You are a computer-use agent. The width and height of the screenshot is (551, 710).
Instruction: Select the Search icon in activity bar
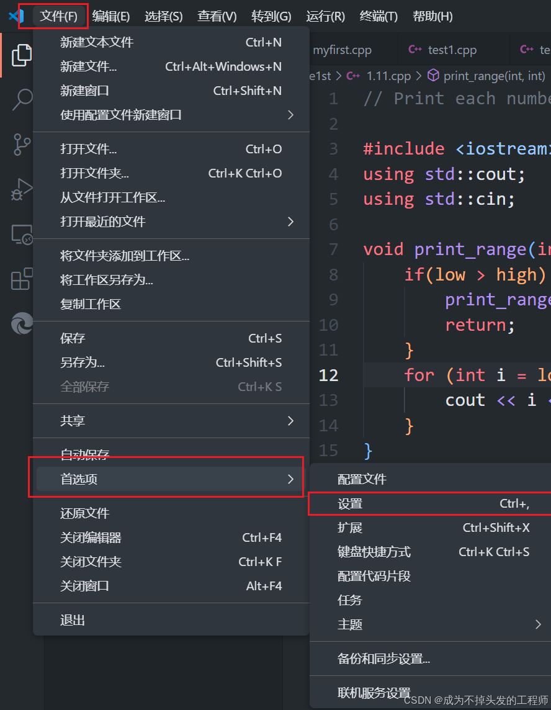coord(22,99)
